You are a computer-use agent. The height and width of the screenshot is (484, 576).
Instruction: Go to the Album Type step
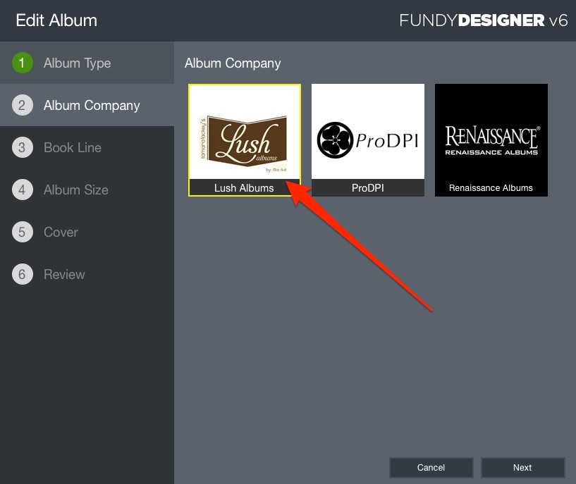[x=87, y=63]
